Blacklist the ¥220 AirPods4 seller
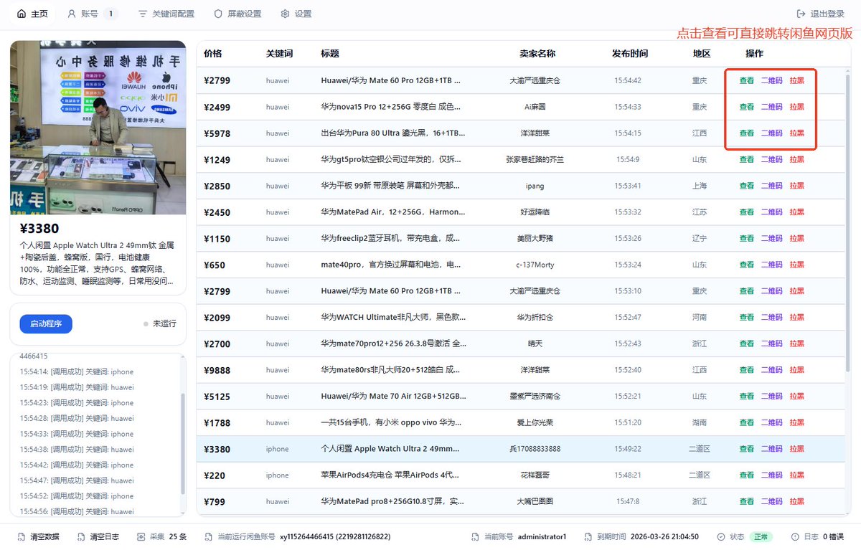The width and height of the screenshot is (861, 550). 797,475
